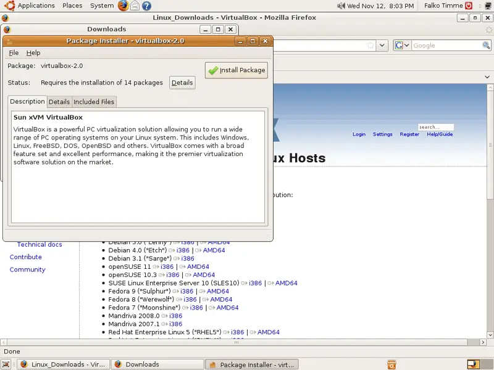Switch to the Description tab

tap(27, 102)
